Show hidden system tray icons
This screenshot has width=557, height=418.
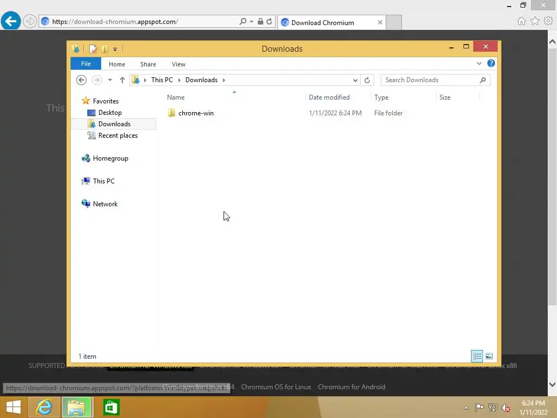click(466, 408)
